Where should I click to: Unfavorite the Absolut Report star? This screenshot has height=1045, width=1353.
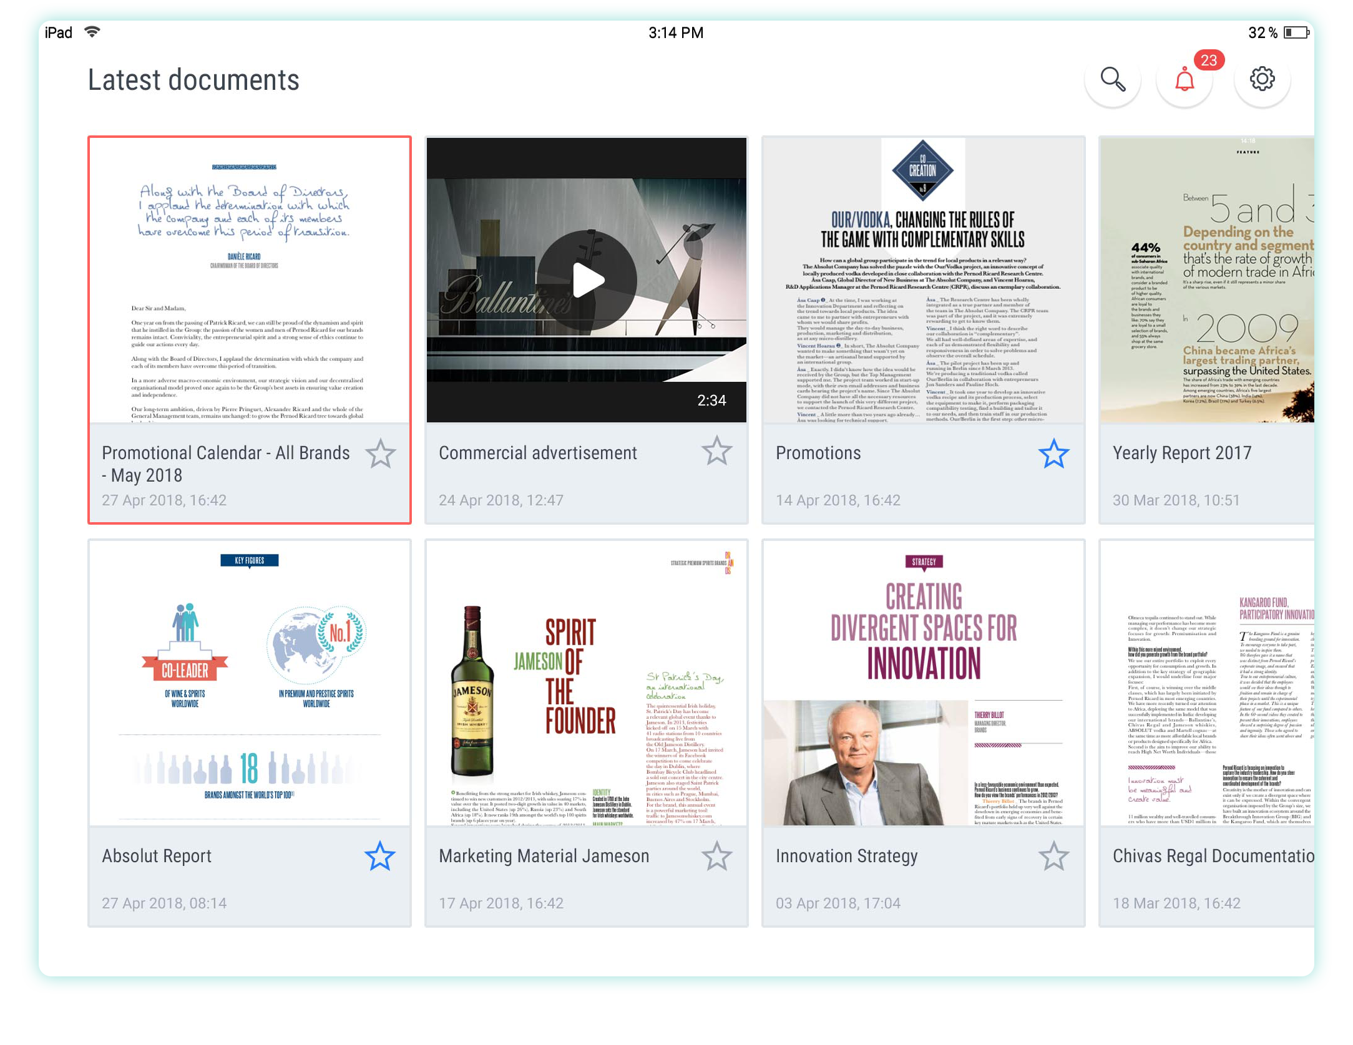[x=379, y=856]
